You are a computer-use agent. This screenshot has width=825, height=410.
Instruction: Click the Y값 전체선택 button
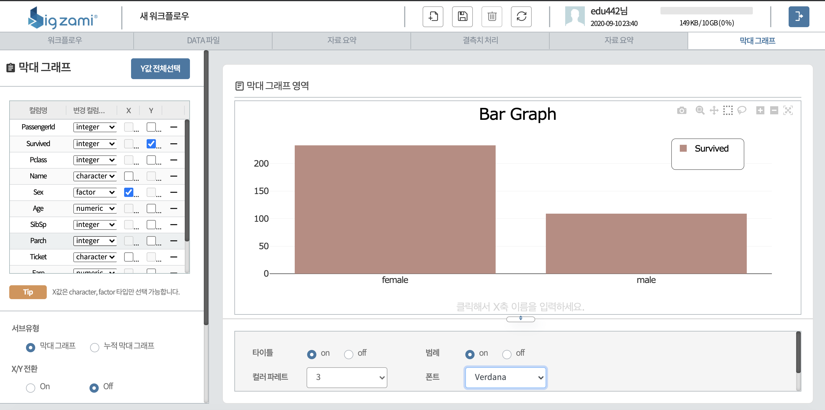160,68
